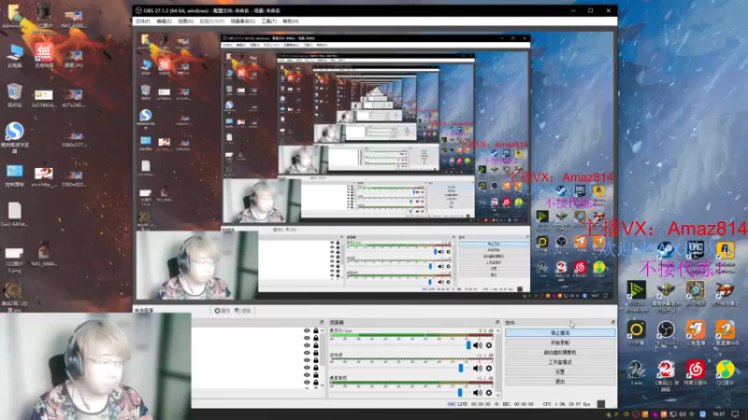Open the Administrator folder icon

click(15, 16)
